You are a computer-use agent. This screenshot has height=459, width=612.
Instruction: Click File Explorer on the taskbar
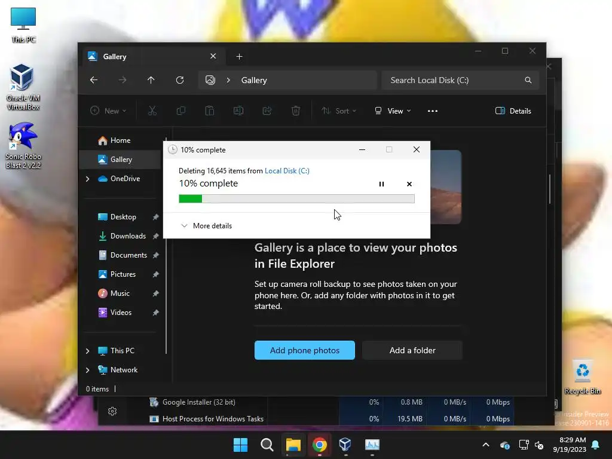(293, 445)
